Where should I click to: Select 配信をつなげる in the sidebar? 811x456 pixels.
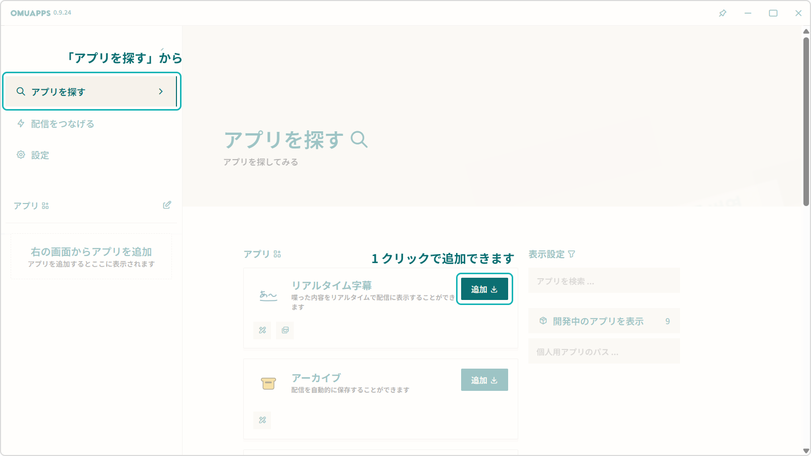tap(62, 124)
